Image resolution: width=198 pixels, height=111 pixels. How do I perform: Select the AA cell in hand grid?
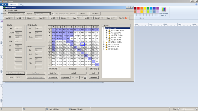point(53,30)
